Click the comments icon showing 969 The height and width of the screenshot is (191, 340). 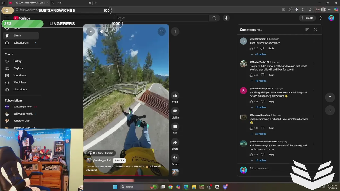[175, 127]
